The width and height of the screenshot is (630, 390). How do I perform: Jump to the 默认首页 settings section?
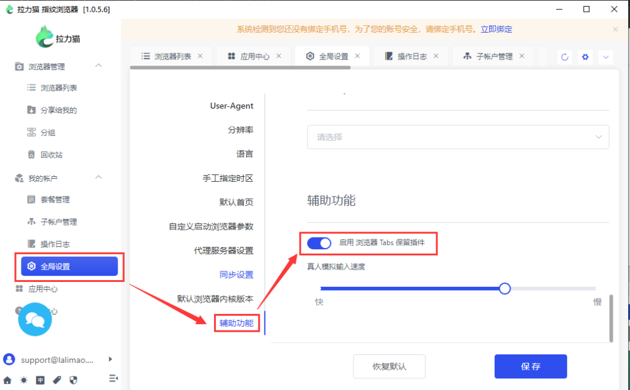pyautogui.click(x=236, y=202)
